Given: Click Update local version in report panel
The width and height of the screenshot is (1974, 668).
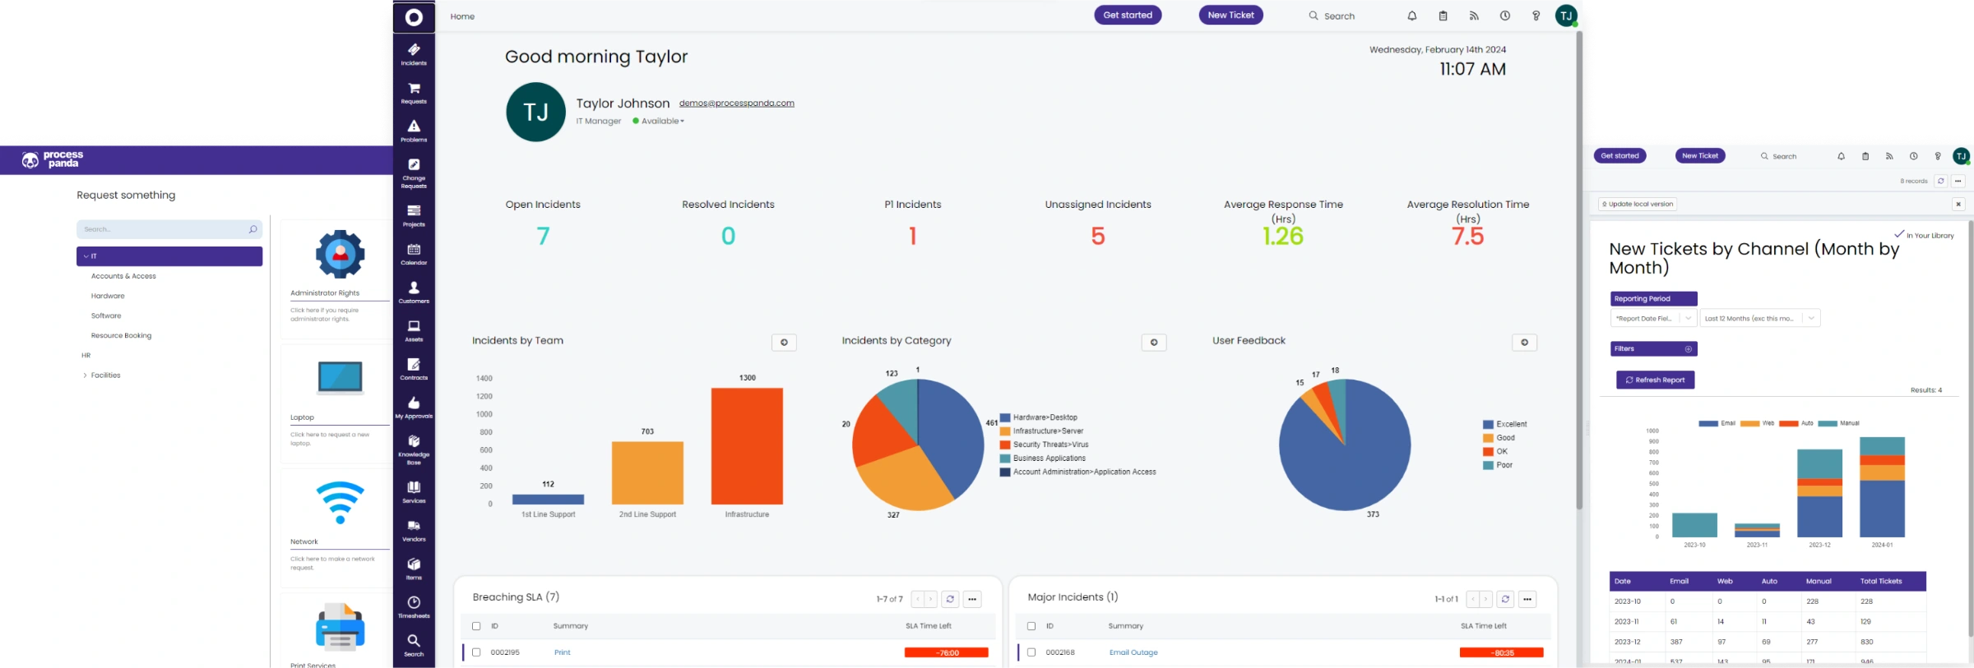Looking at the screenshot, I should (1637, 204).
